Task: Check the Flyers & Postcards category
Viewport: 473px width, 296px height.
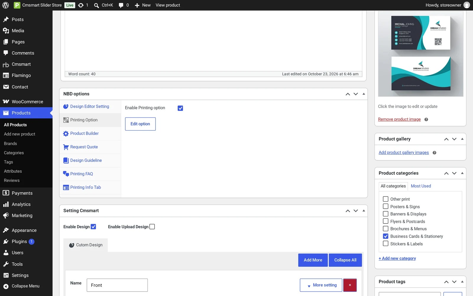Action: click(385, 221)
